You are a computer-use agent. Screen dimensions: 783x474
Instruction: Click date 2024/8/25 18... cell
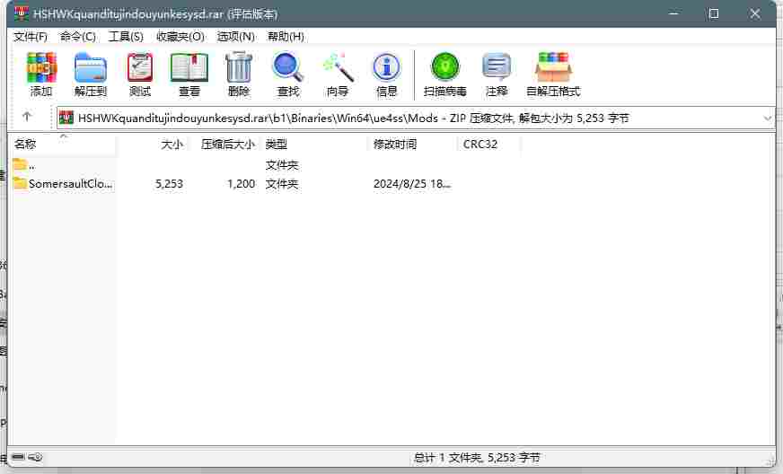(412, 184)
